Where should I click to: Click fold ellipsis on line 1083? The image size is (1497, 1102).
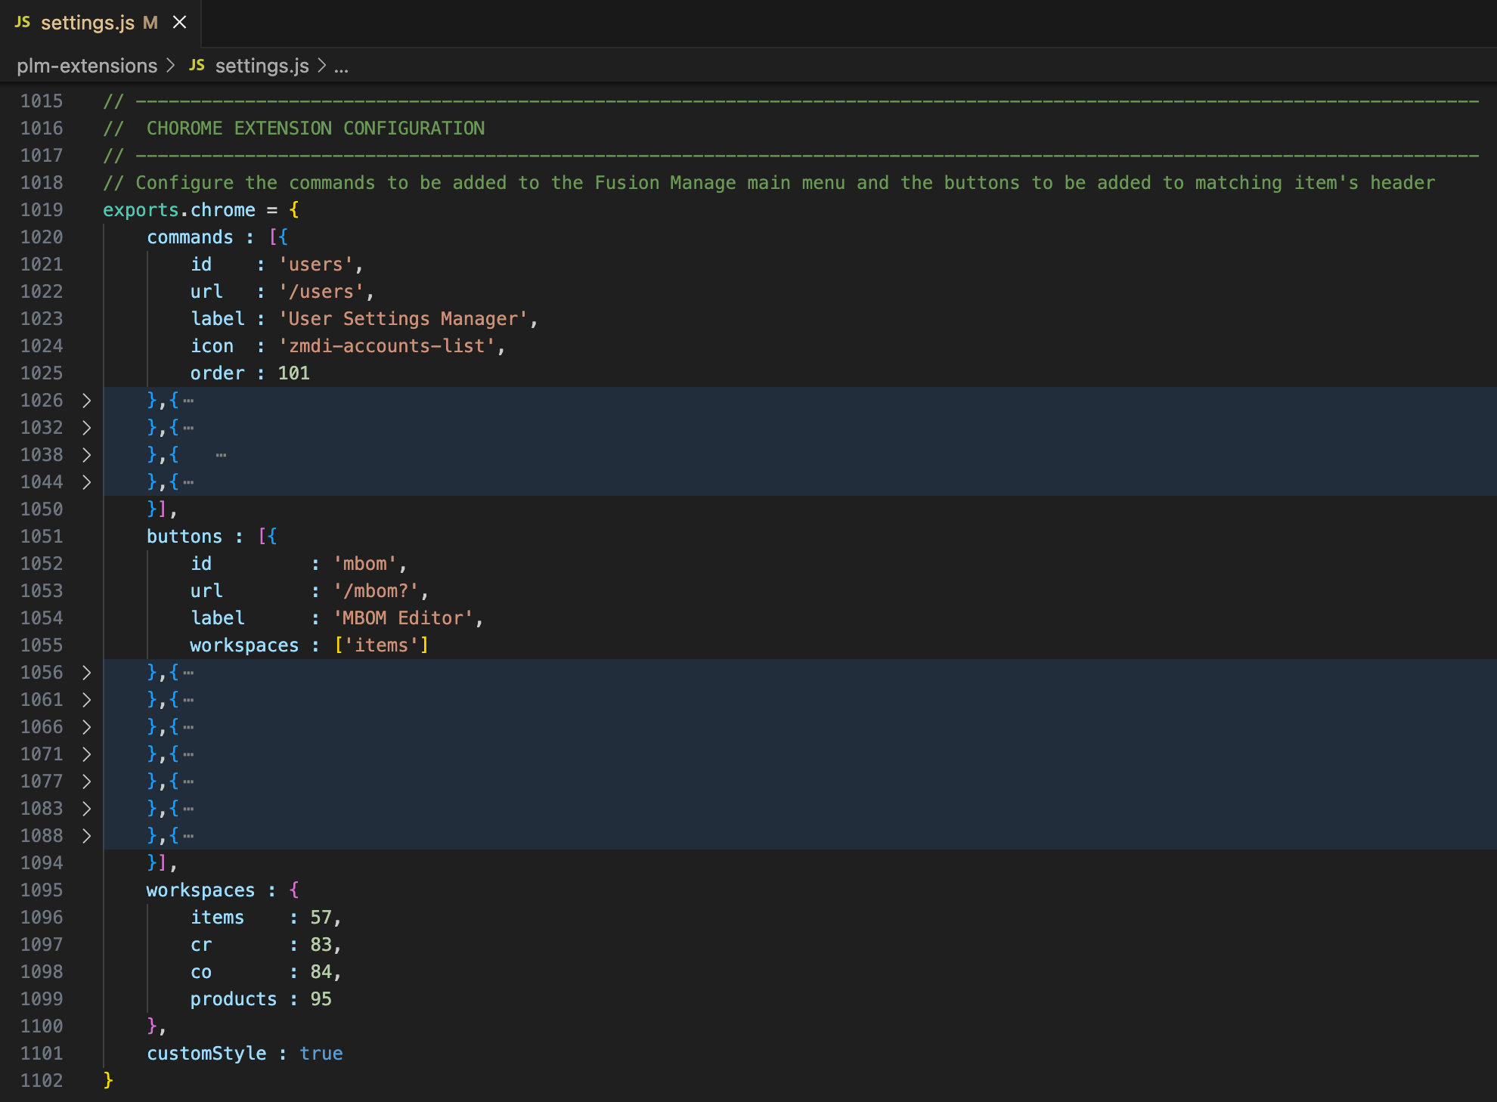point(188,809)
